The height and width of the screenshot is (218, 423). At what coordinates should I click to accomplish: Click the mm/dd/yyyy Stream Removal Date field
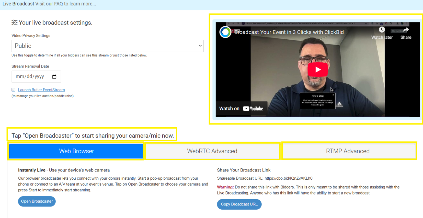(30, 77)
